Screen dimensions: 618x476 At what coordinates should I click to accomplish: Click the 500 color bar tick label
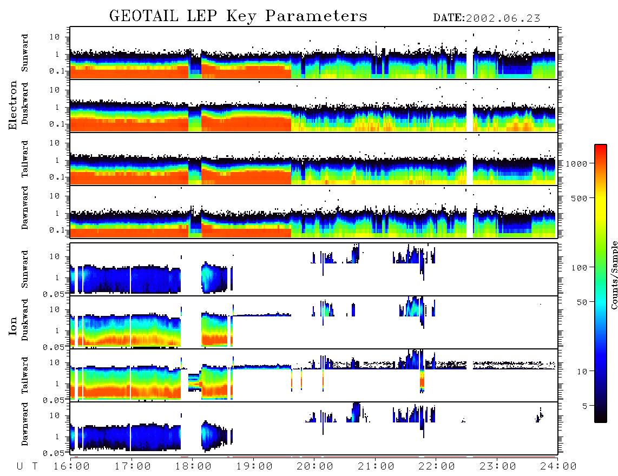pos(579,198)
